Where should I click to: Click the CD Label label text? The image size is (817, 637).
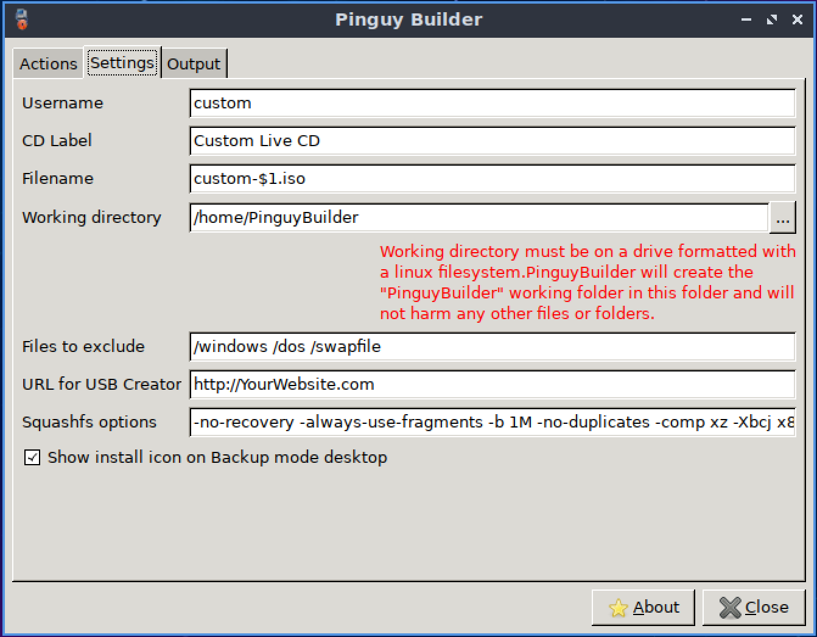[57, 141]
